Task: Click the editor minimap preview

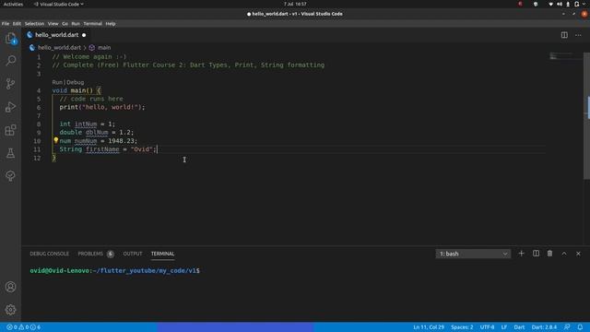Action: click(x=564, y=56)
